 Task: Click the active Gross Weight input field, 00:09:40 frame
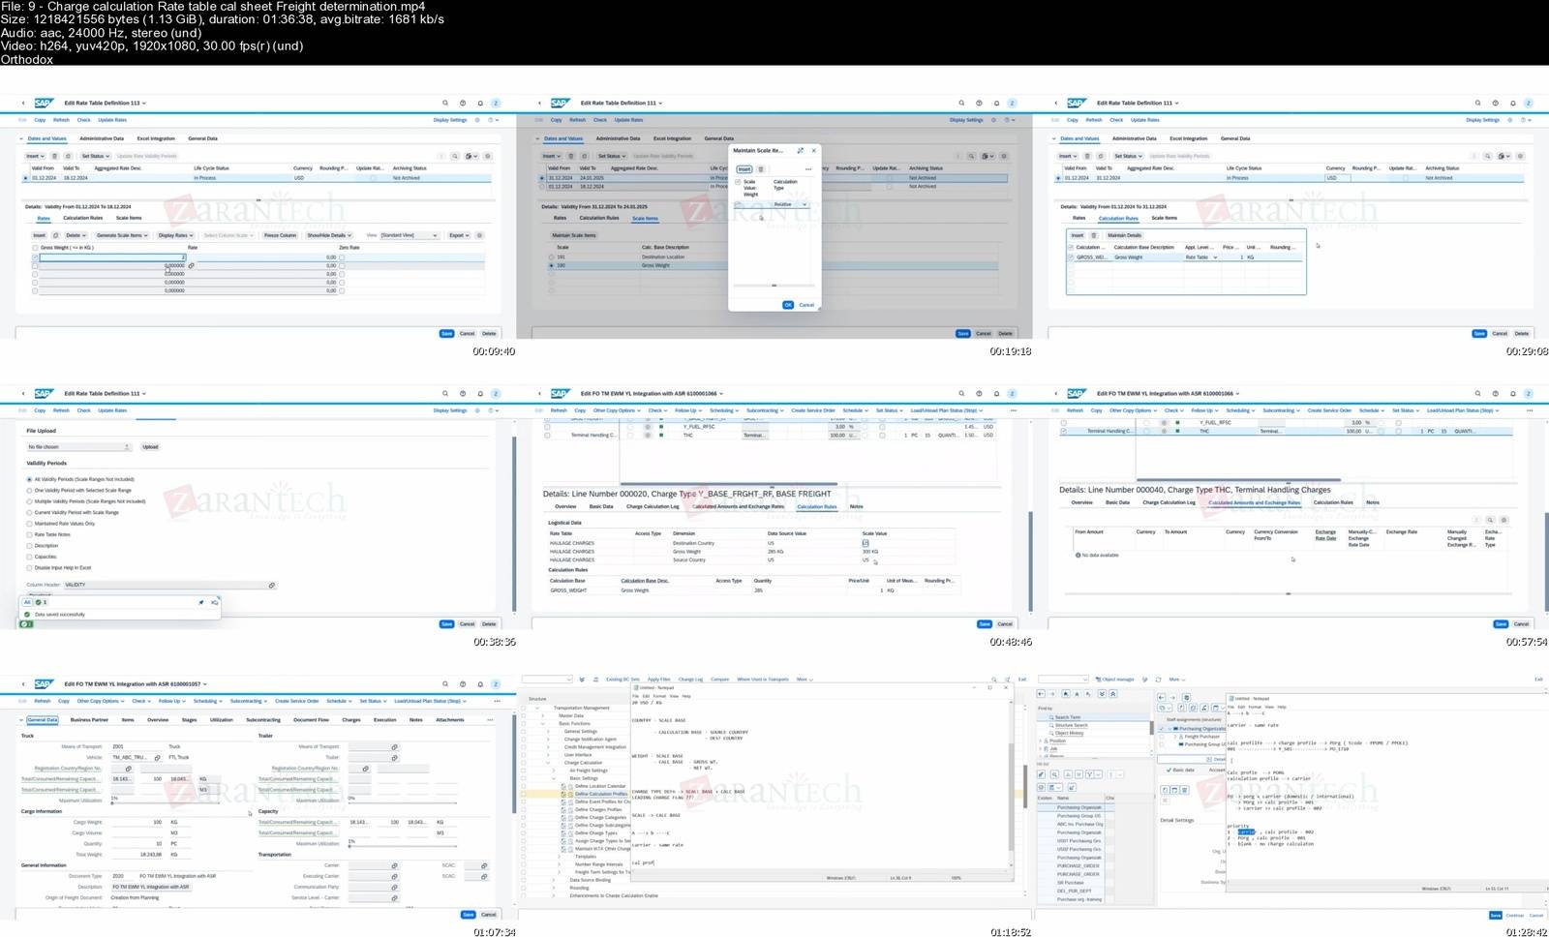tap(111, 257)
